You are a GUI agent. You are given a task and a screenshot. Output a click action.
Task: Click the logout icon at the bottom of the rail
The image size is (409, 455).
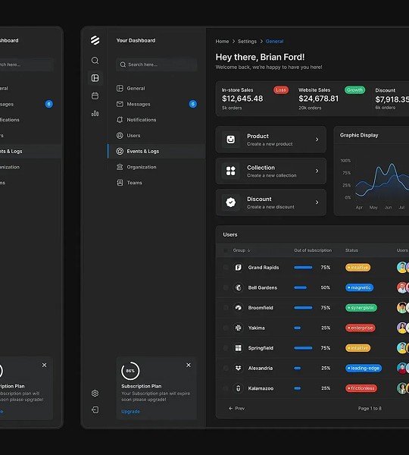point(95,409)
